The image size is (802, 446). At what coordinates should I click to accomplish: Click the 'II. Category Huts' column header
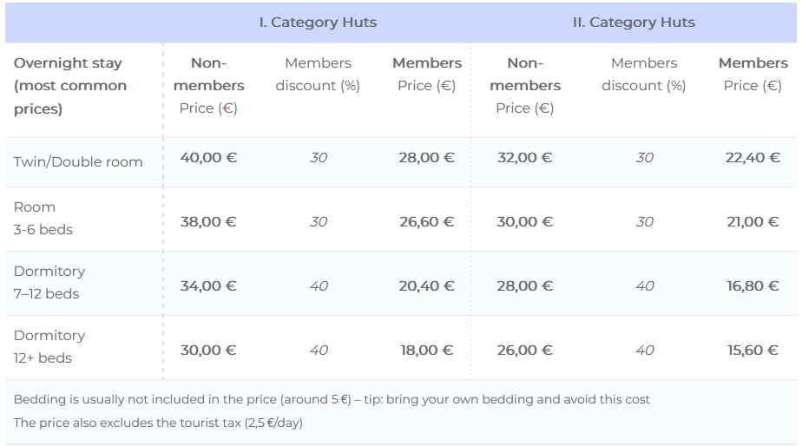coord(634,23)
